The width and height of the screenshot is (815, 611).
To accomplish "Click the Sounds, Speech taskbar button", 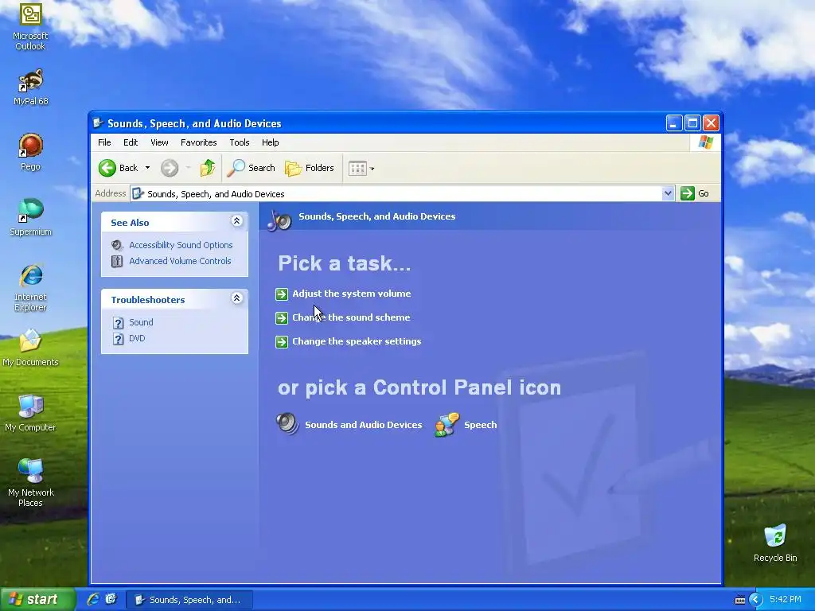I will (x=189, y=600).
